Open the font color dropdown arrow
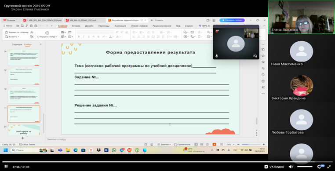The image size is (335, 171). pyautogui.click(x=113, y=37)
